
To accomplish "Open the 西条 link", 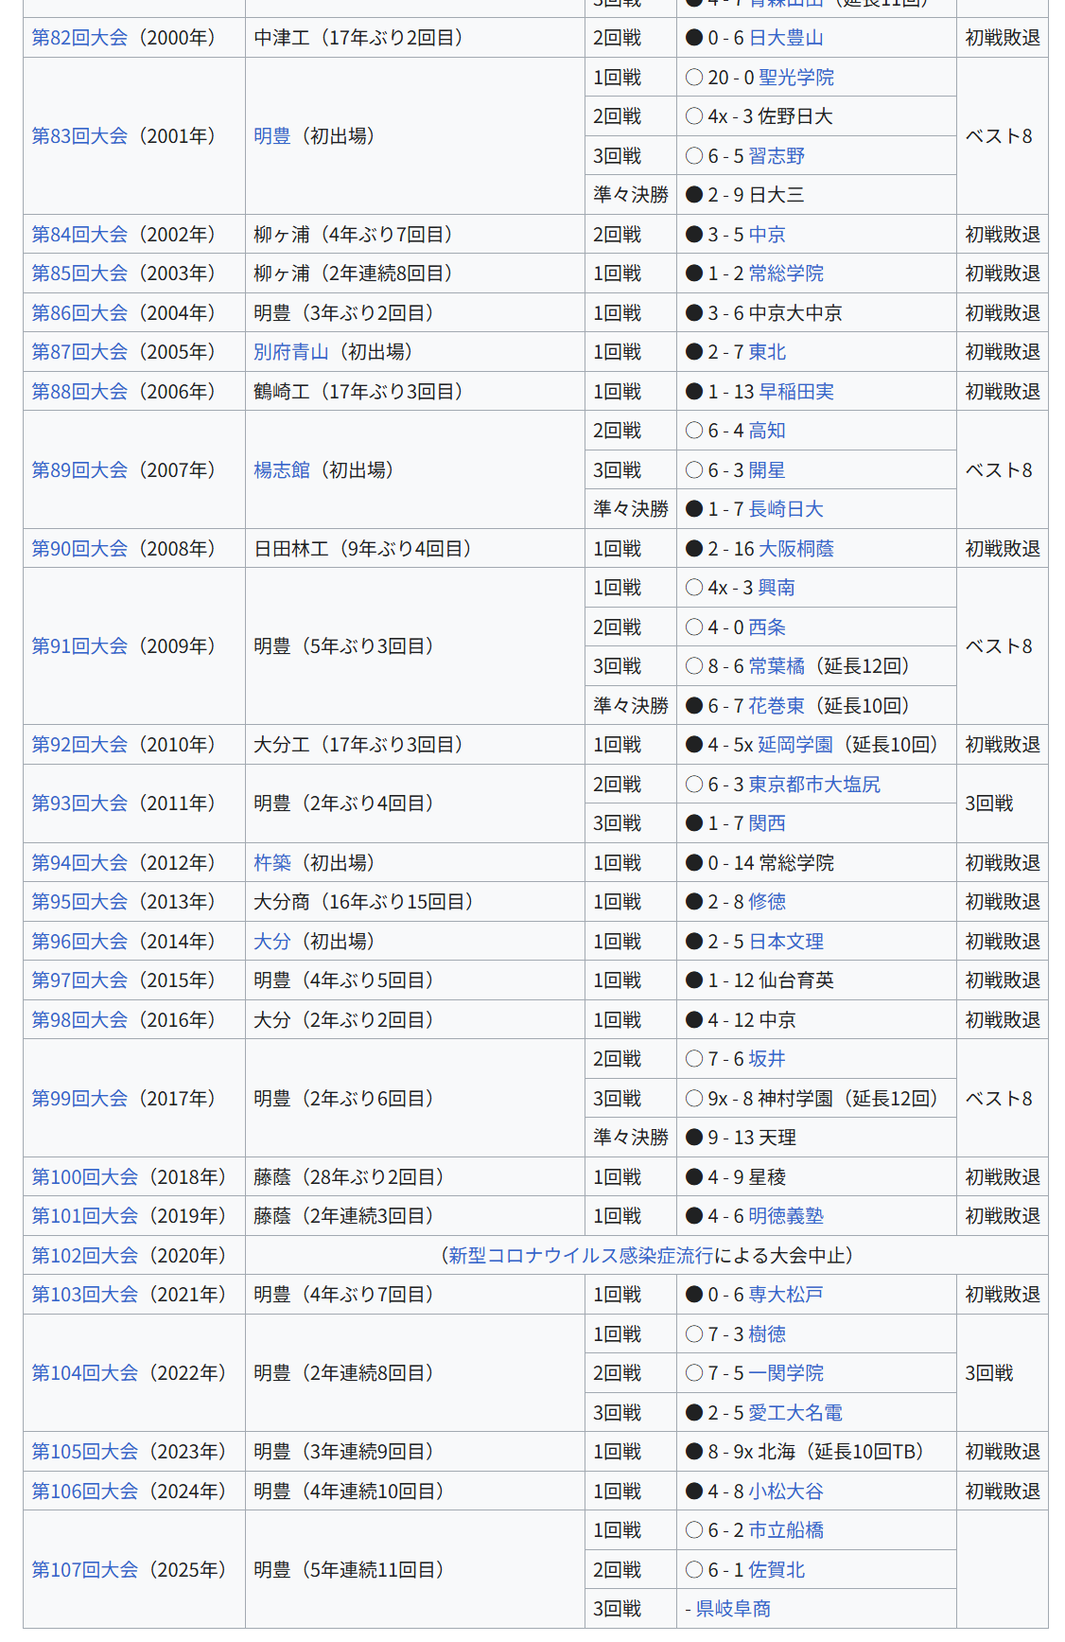I will [x=767, y=627].
